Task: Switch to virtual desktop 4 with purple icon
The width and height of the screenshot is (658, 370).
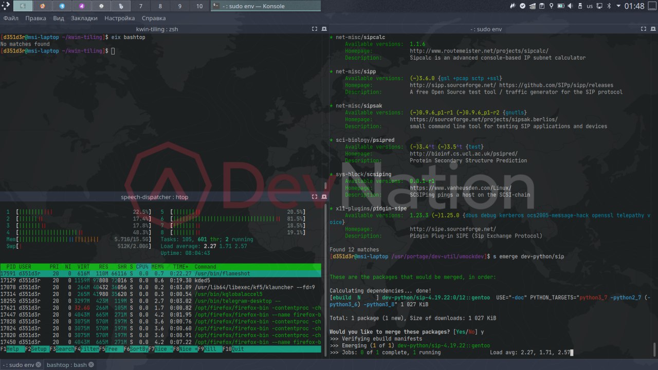Action: tap(81, 6)
